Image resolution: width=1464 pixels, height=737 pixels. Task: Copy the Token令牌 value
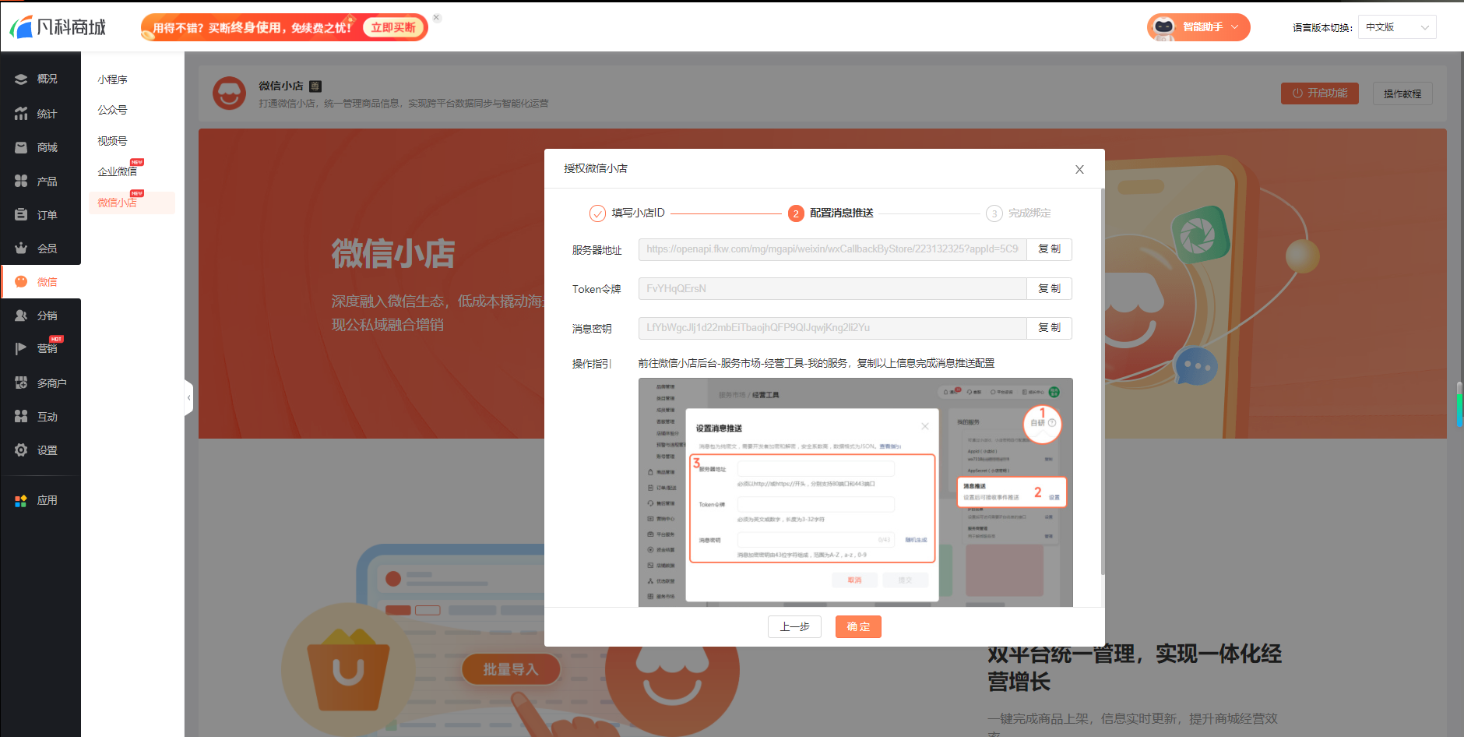[1049, 289]
